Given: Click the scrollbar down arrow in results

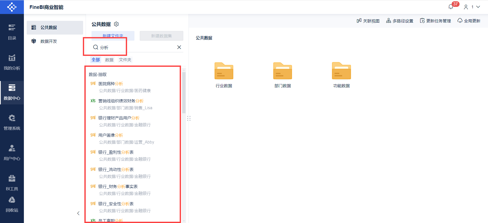Looking at the screenshot, I should [x=184, y=221].
